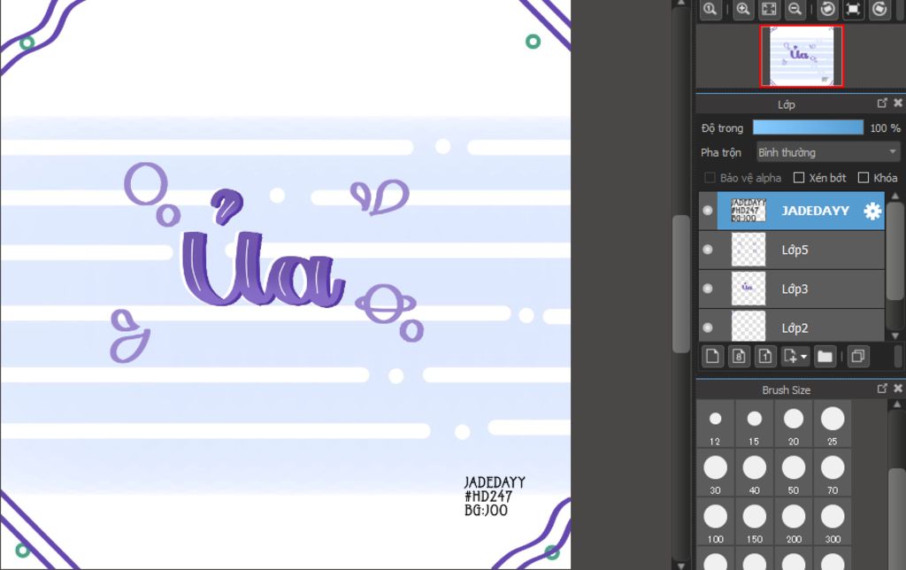Pick brush size 70
The image size is (906, 570).
tap(832, 473)
